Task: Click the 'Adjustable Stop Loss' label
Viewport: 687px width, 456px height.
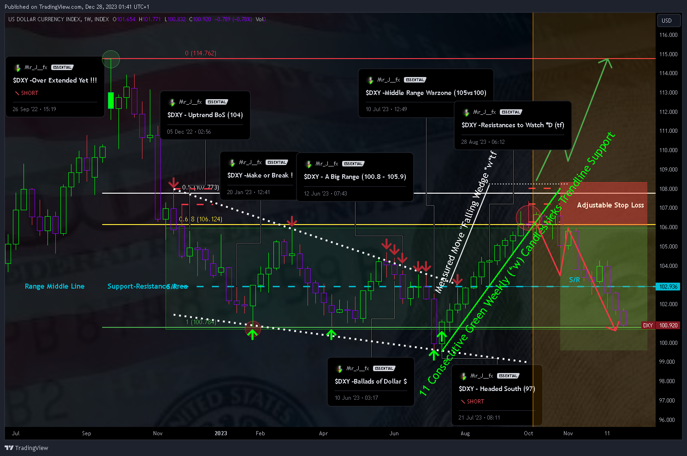Action: [610, 205]
